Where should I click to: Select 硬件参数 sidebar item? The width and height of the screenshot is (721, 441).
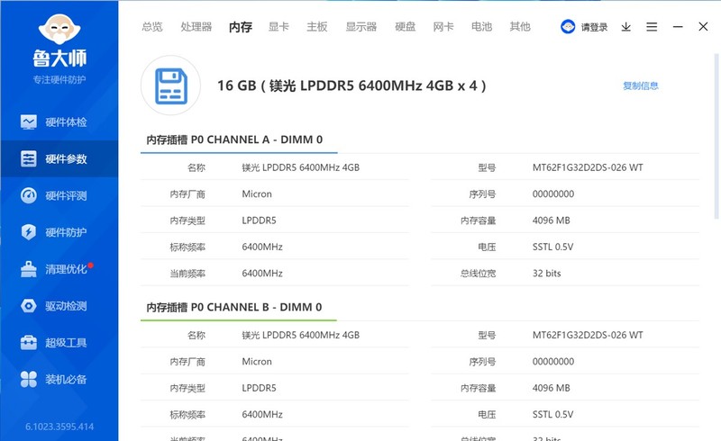click(x=59, y=159)
